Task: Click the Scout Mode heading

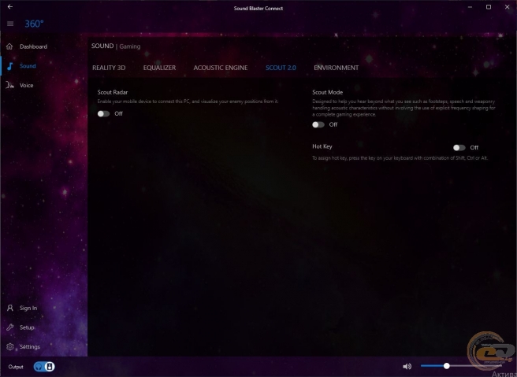Action: point(327,92)
